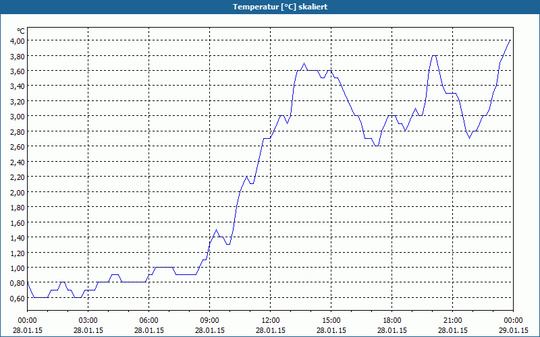Click the '0,60' y-axis tick label
Screen dimensions: 540x337
point(18,298)
